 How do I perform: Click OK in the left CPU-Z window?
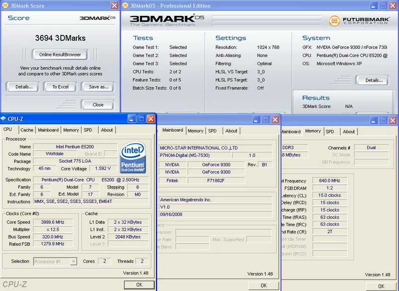(x=139, y=285)
